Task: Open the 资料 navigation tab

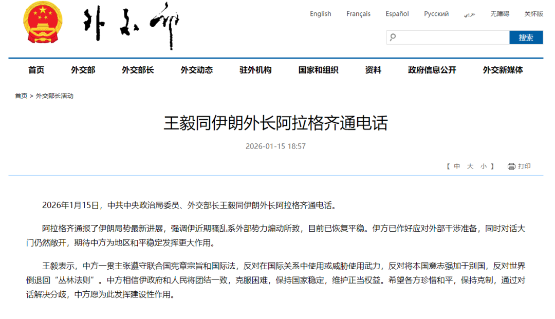Action: point(373,70)
